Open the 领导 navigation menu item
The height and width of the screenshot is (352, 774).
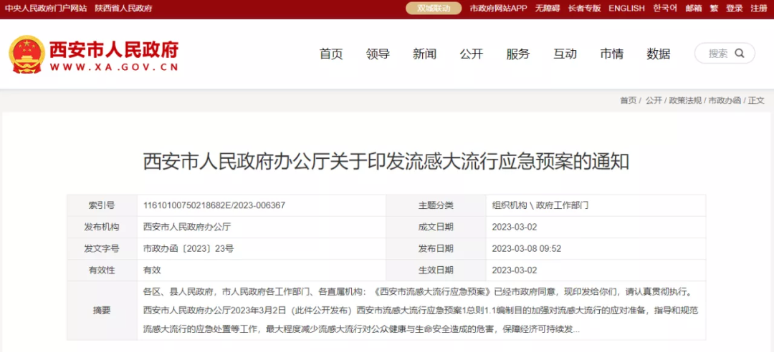coord(378,54)
